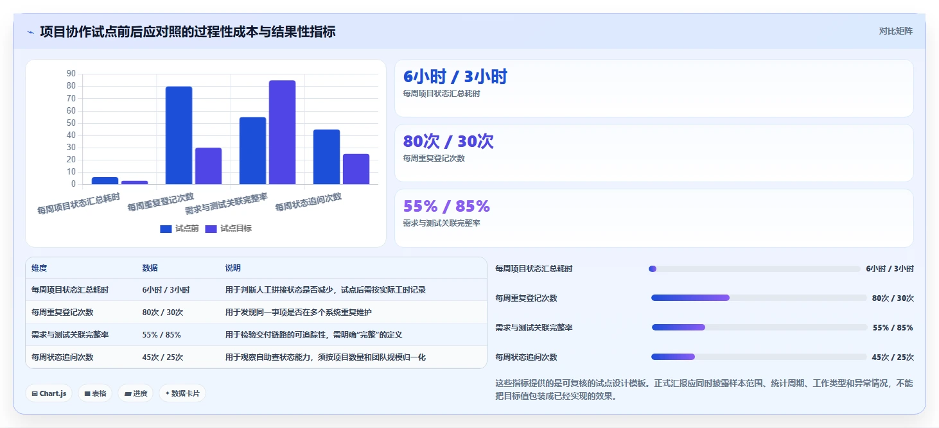Viewport: 939px width, 428px height.
Task: Click the 试点前 bar for 需求与测试关联完整率
Action: pos(252,151)
